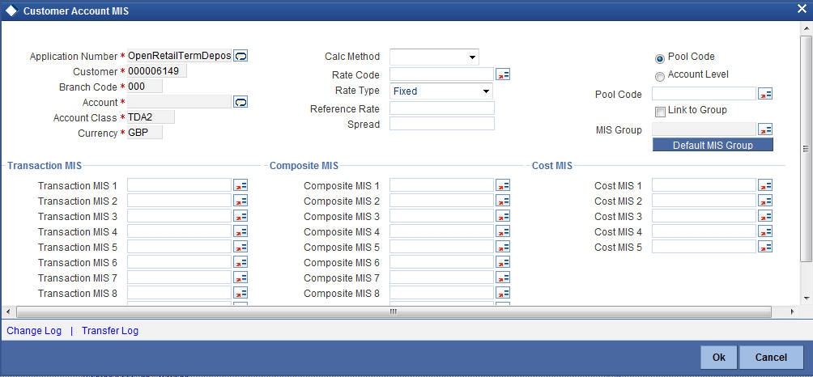
Task: Open lookup for Cost MIS 3
Action: click(x=765, y=216)
